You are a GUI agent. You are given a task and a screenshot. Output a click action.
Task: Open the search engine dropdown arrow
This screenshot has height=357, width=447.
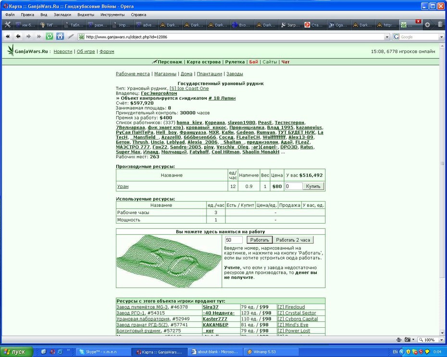(x=441, y=37)
